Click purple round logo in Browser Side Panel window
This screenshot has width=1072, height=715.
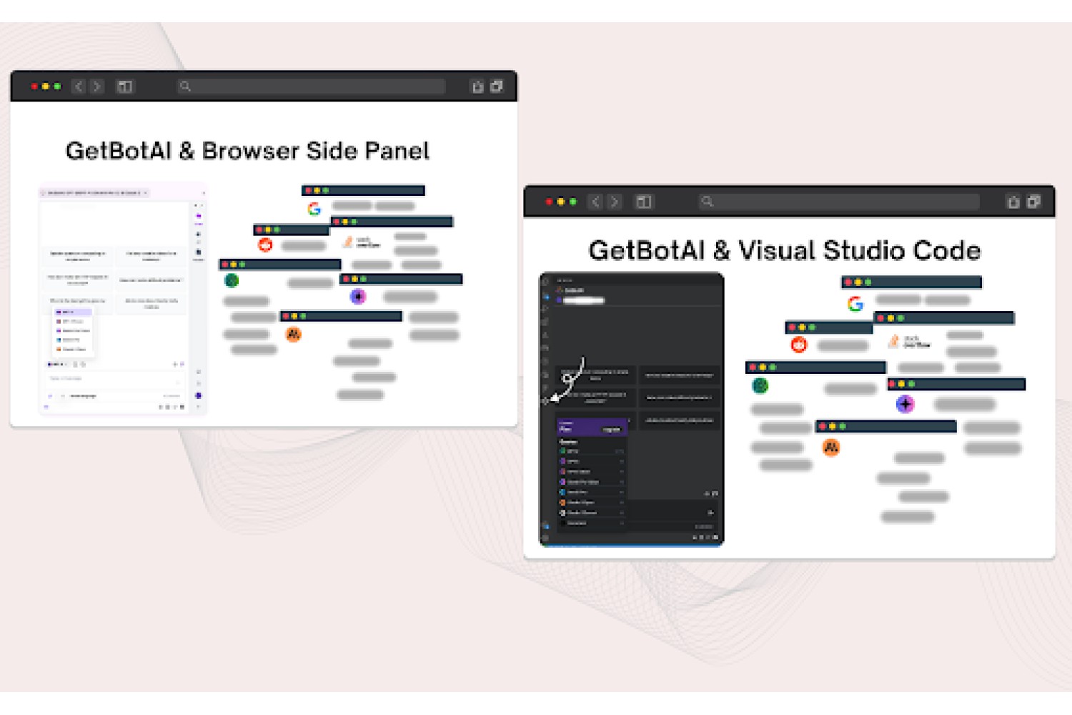click(x=358, y=296)
